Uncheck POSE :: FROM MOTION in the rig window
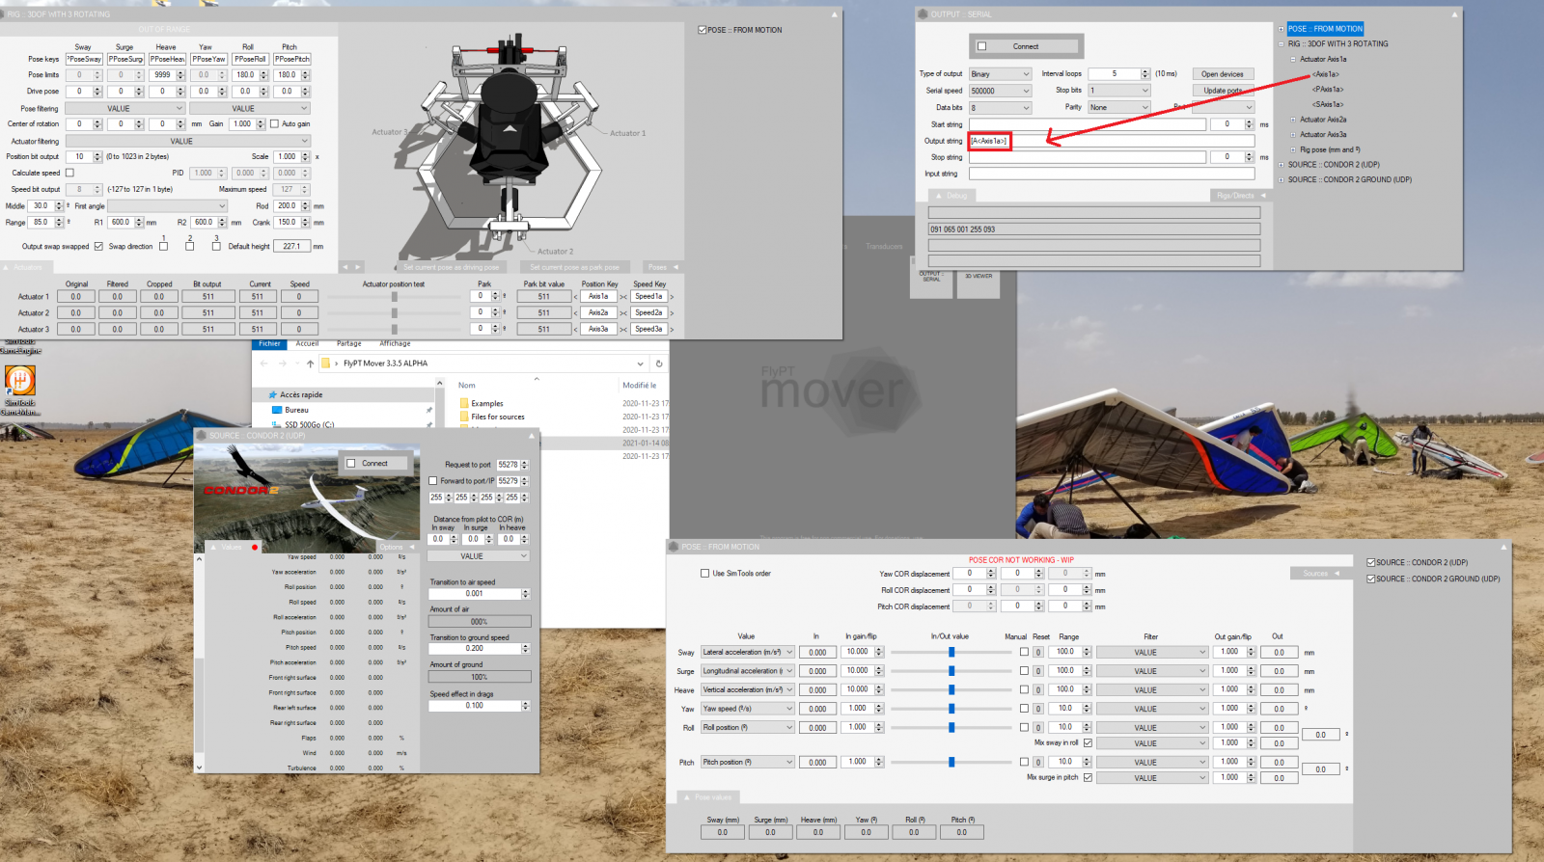 703,30
